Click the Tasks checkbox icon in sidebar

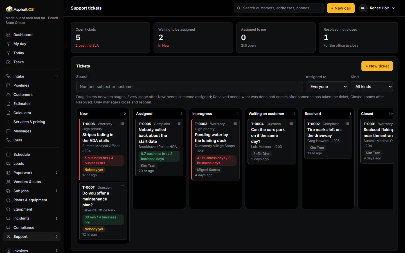coord(8,62)
